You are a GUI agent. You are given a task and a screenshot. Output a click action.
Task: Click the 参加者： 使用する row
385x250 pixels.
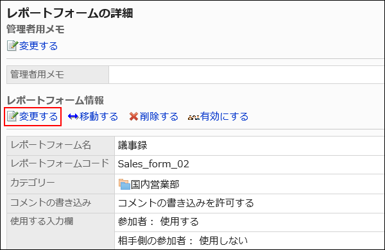[250, 222]
